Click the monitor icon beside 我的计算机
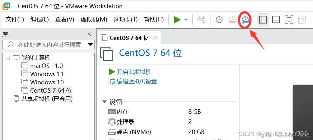This screenshot has height=140, width=313. pyautogui.click(x=16, y=58)
